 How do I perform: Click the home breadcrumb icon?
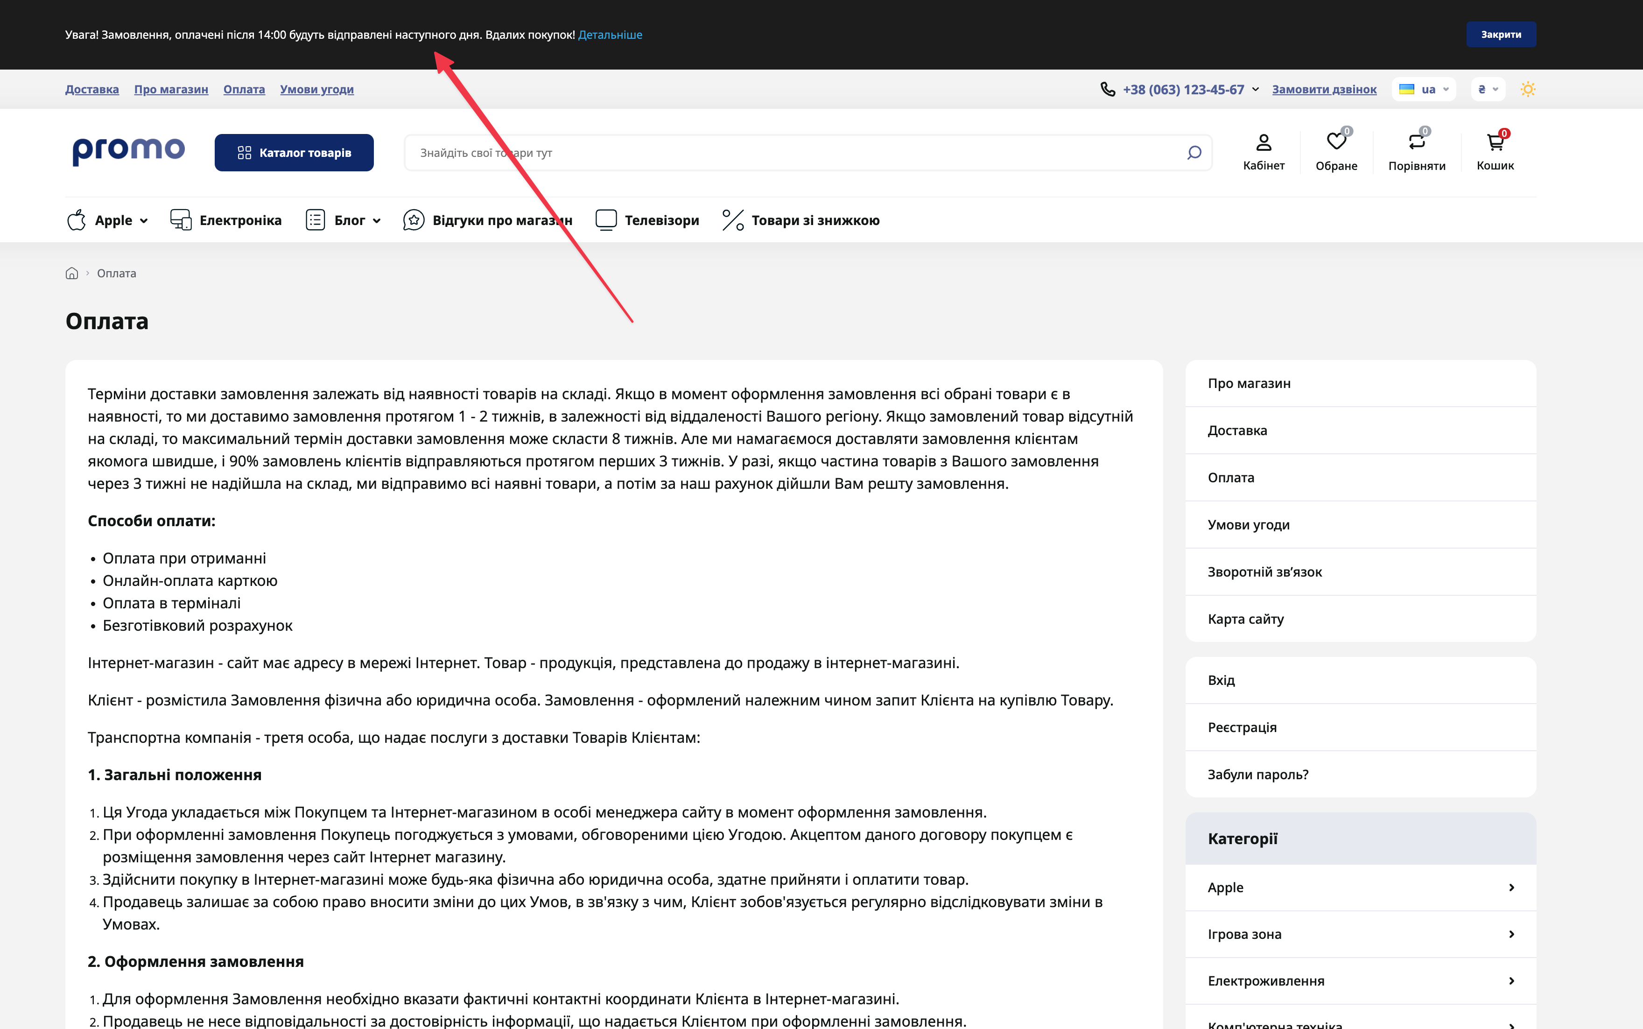71,273
